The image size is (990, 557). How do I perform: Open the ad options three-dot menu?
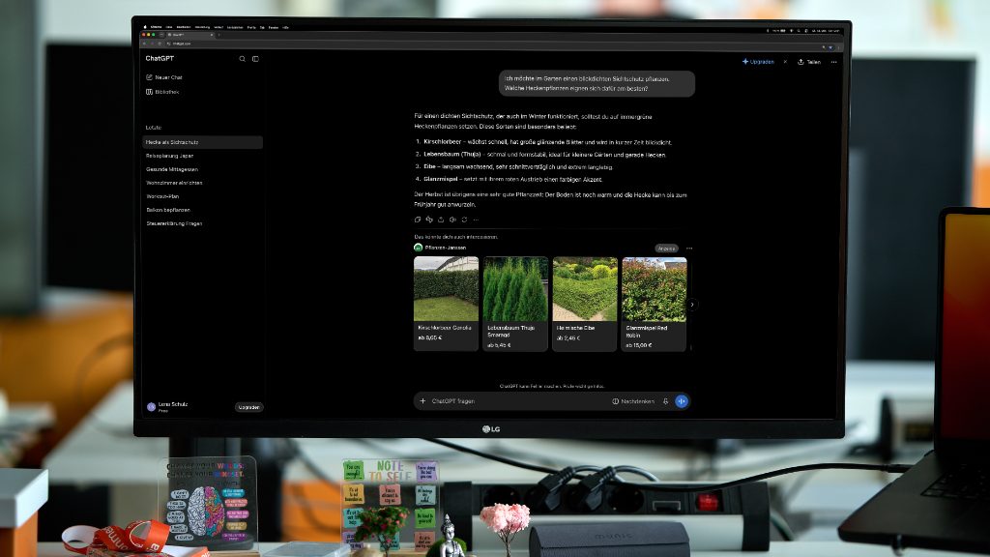click(689, 249)
